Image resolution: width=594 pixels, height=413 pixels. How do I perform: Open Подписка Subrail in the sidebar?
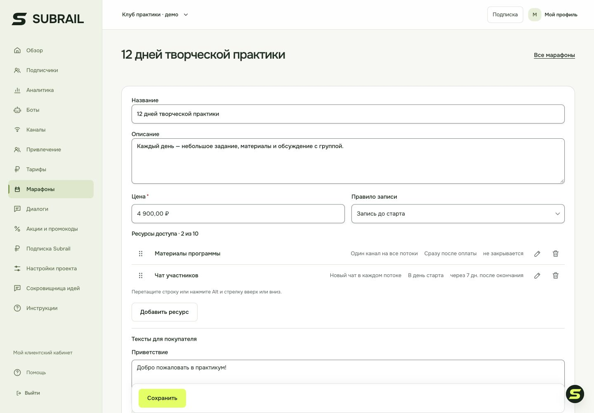click(x=51, y=249)
